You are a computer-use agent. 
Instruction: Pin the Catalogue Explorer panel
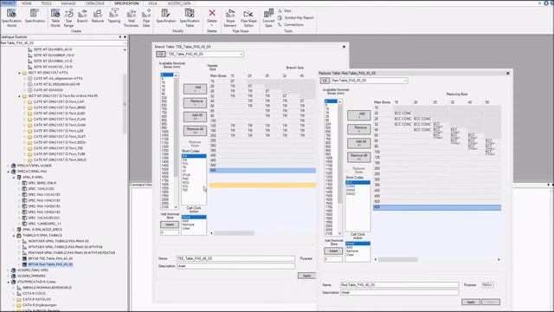pos(120,36)
